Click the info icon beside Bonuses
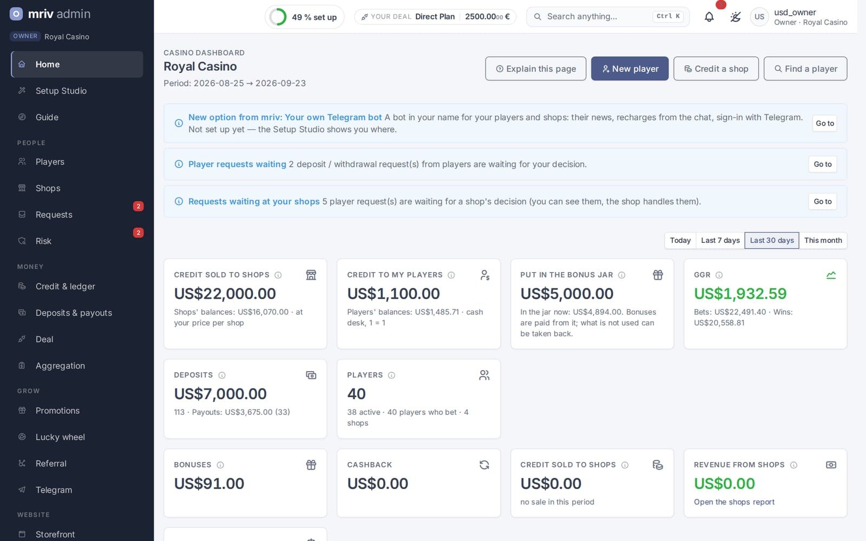Screen dimensions: 866x541 point(220,465)
